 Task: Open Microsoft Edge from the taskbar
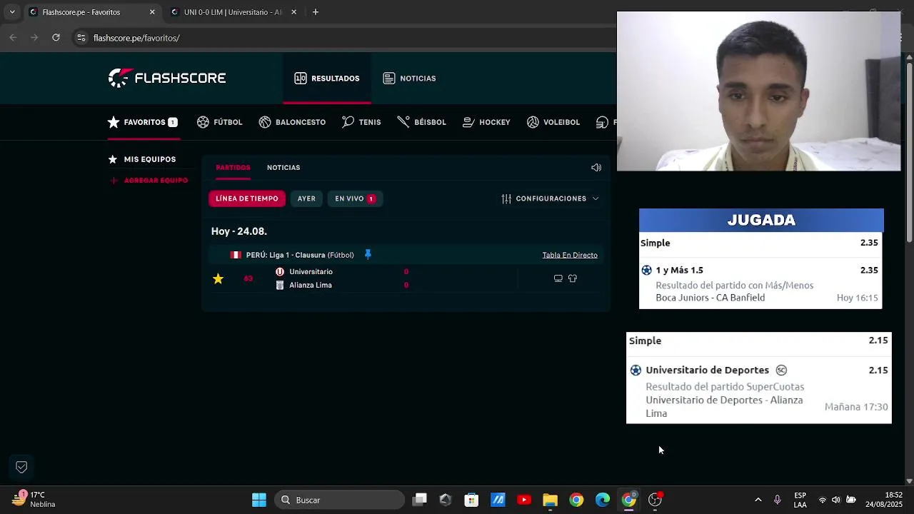[603, 500]
